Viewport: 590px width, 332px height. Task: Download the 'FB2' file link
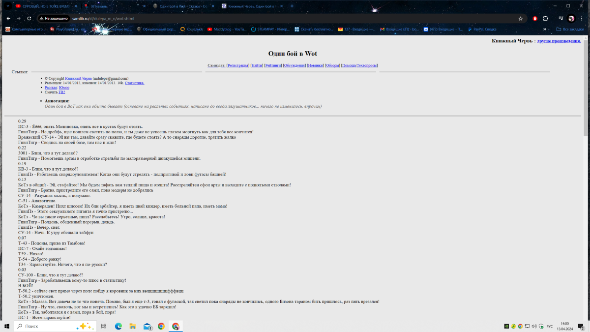point(61,92)
